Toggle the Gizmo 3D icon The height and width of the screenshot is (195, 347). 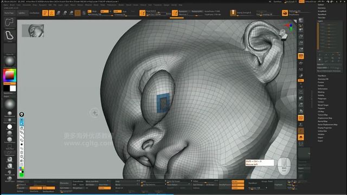point(78,13)
